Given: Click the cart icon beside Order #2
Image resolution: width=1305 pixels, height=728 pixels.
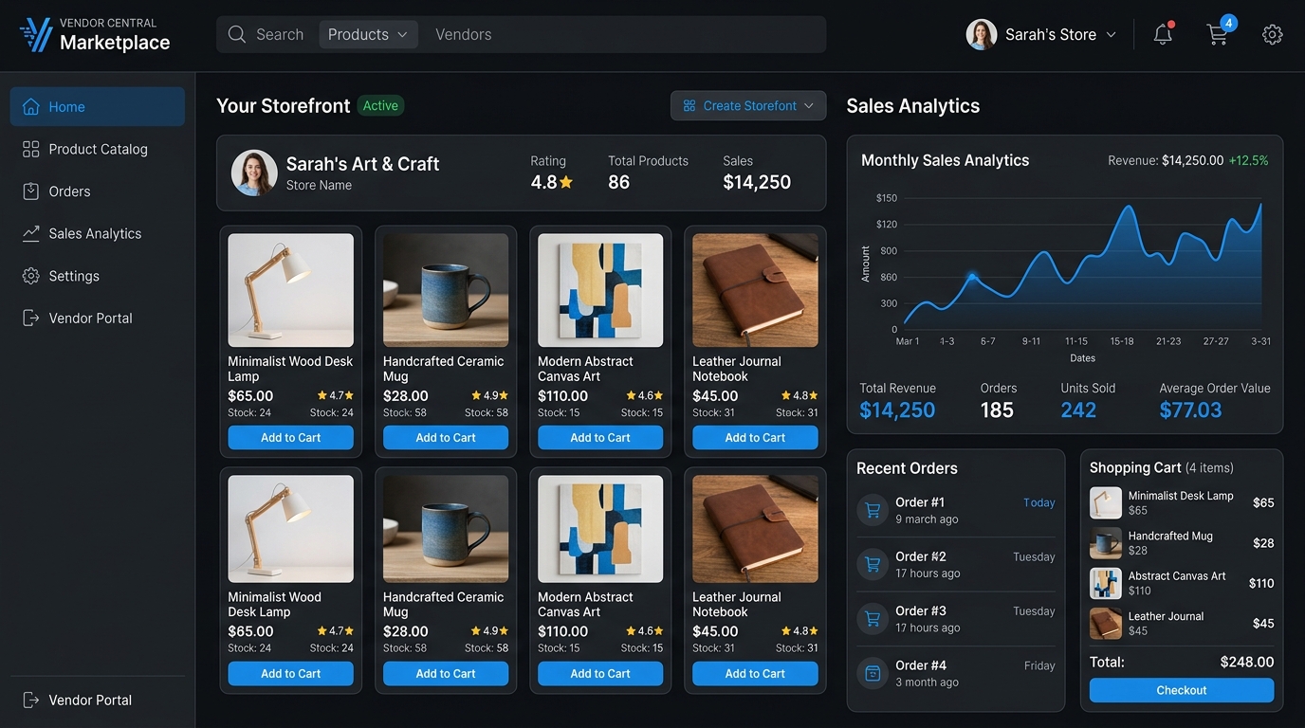Looking at the screenshot, I should pos(873,564).
